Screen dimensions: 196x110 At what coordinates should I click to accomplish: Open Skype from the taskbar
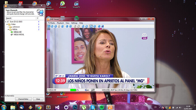coord(93,107)
